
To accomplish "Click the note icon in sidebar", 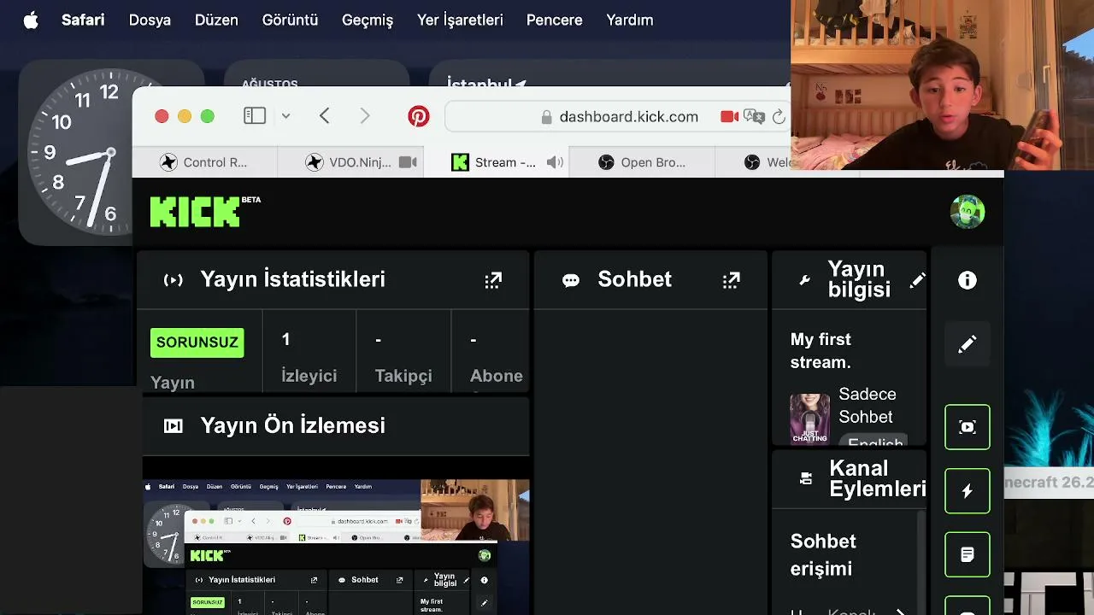I will coord(968,555).
